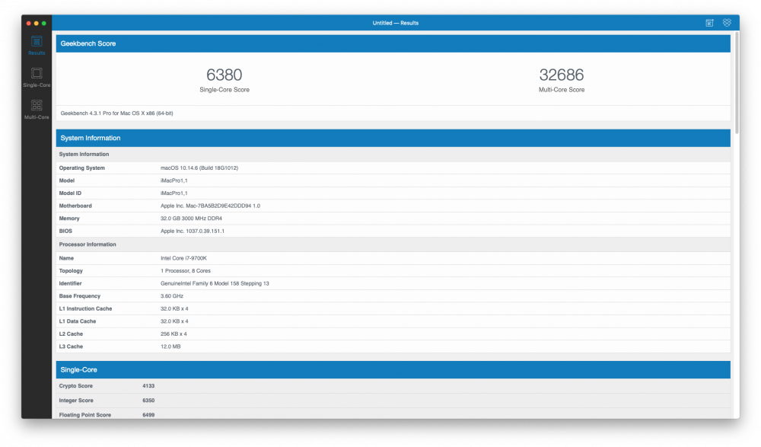Click the Processor Information subheading
The image size is (761, 447).
point(88,244)
